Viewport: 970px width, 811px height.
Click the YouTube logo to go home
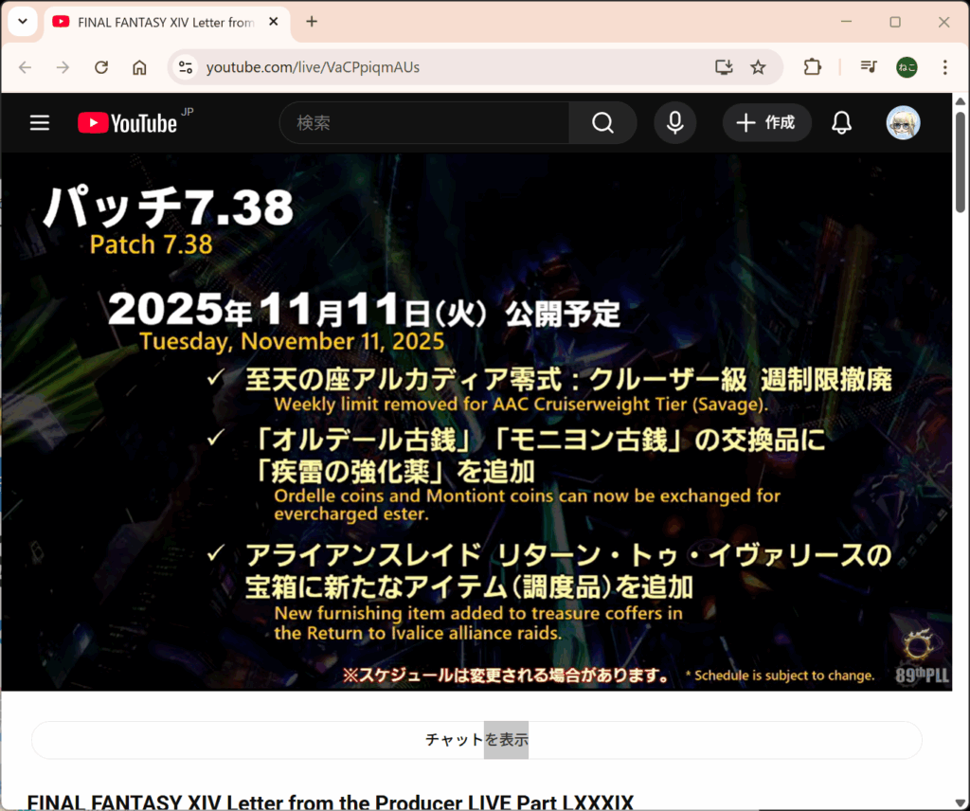click(128, 123)
